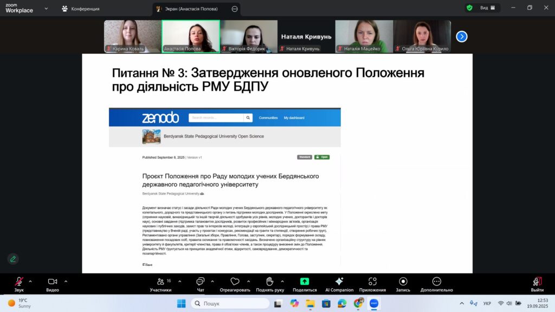Raise hand with Поднять руку
This screenshot has width=555, height=312.
[271, 282]
